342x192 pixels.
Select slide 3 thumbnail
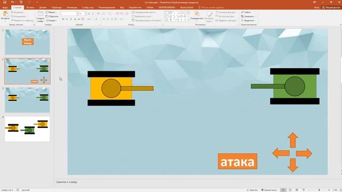click(27, 100)
